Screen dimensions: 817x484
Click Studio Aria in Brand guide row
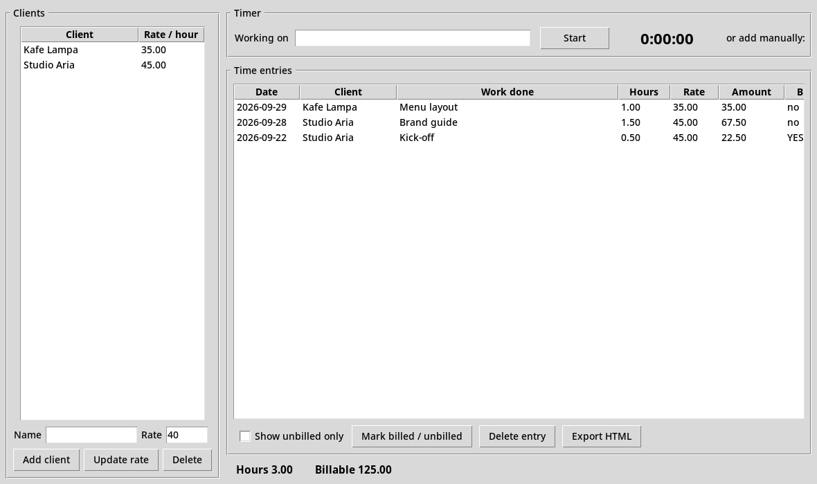click(x=327, y=122)
